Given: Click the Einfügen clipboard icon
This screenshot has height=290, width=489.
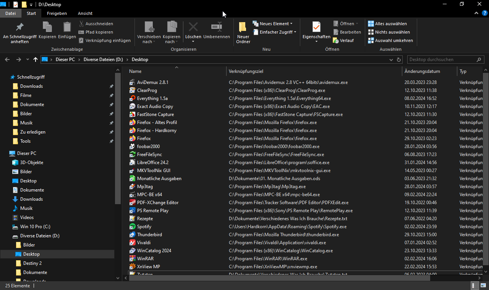Looking at the screenshot, I should click(67, 27).
